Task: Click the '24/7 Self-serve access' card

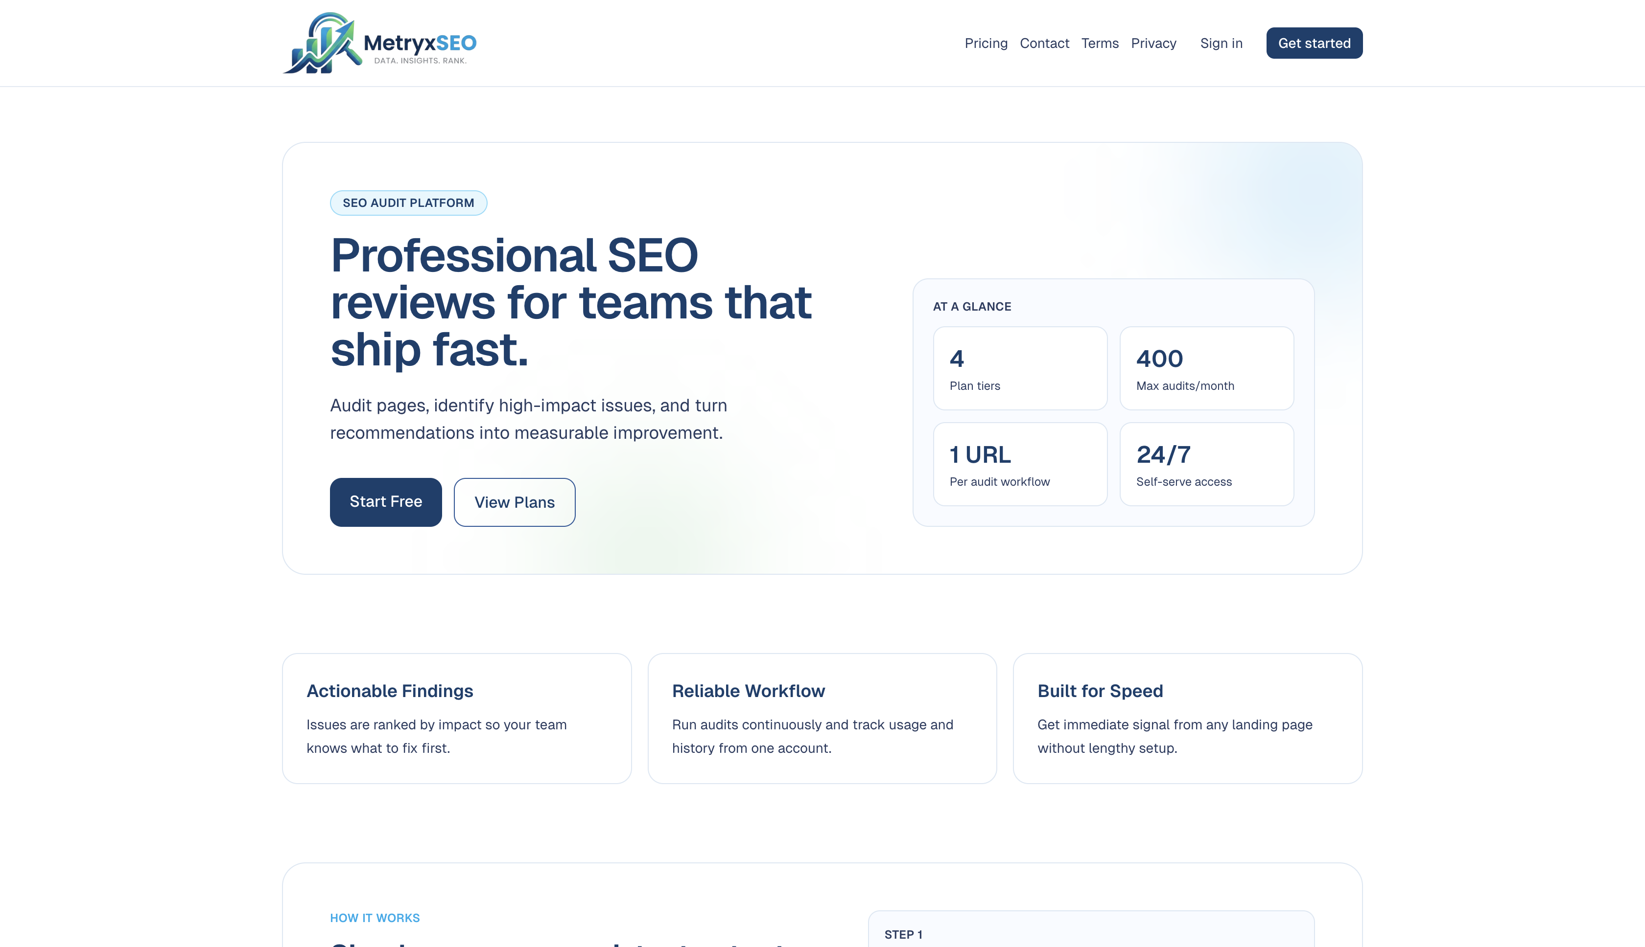Action: click(x=1206, y=464)
